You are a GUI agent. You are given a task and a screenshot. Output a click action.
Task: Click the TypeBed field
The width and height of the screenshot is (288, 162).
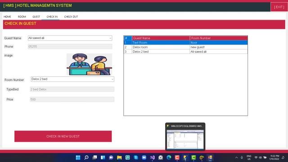[x=72, y=89]
